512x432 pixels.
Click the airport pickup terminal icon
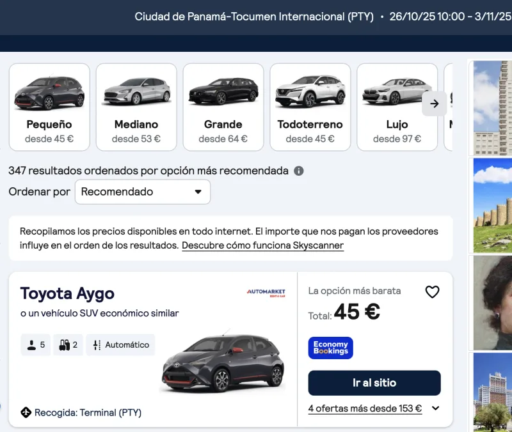pyautogui.click(x=26, y=412)
